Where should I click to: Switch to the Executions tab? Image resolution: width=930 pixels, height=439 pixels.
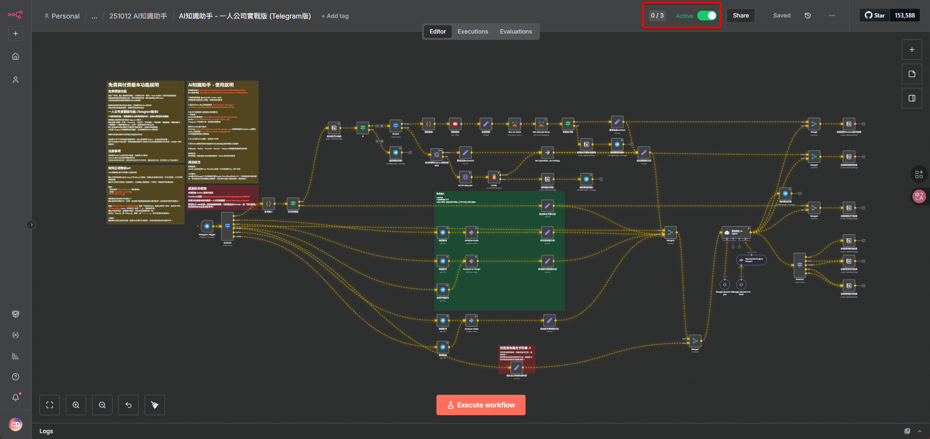point(472,32)
